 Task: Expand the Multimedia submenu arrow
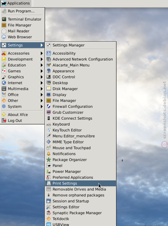pos(42,89)
